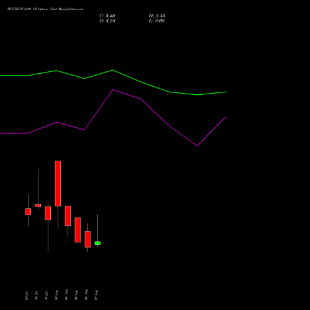This screenshot has width=310, height=310.
Task: Select the 06 Aug date label
Action: point(86,295)
